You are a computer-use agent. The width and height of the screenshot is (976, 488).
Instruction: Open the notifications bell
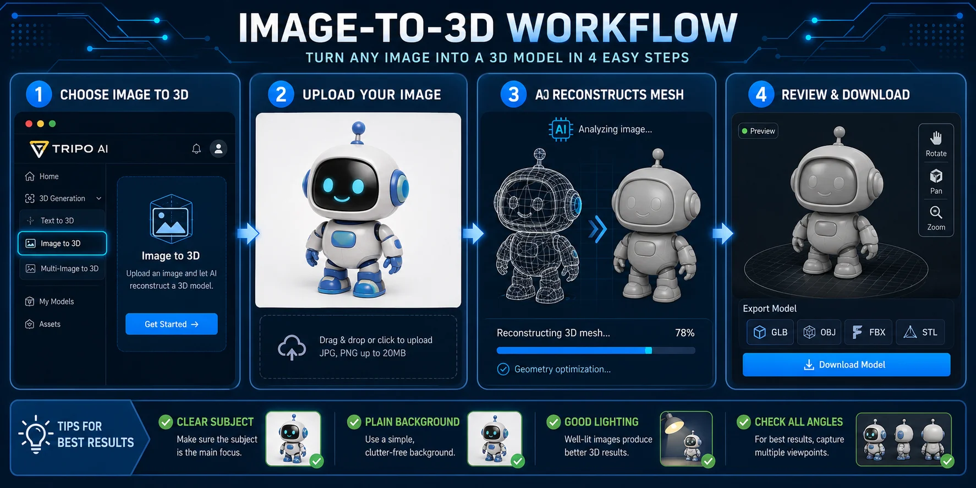[196, 149]
